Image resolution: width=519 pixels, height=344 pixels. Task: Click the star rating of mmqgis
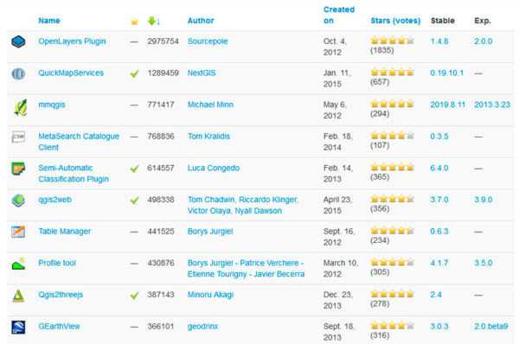click(x=392, y=105)
